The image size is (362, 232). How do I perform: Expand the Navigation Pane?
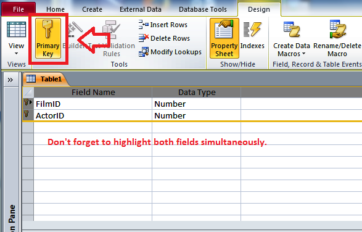pyautogui.click(x=10, y=80)
